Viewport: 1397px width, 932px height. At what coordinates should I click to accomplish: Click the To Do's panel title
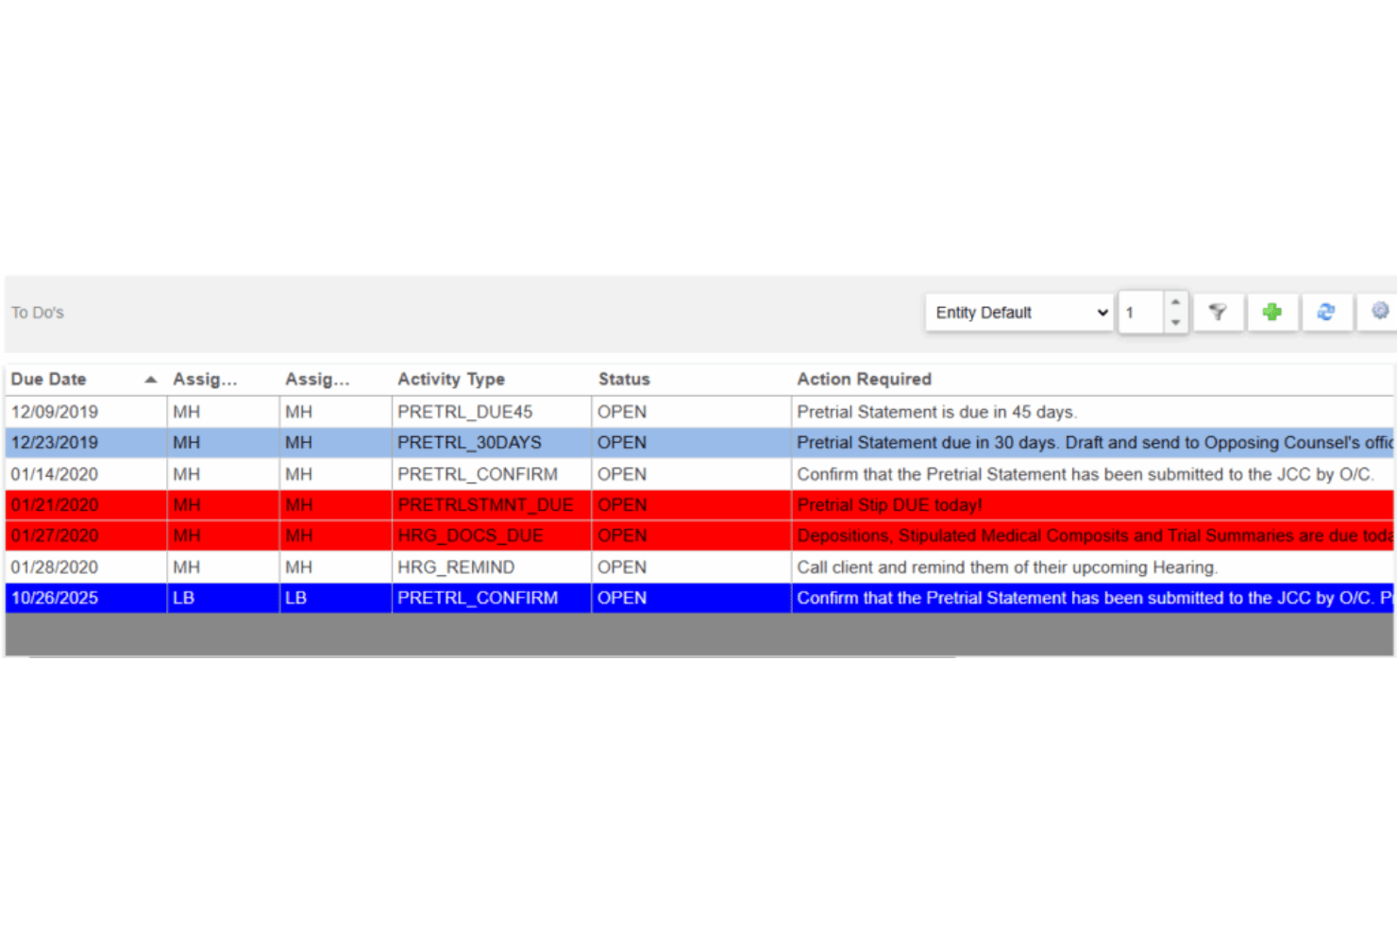(x=38, y=313)
